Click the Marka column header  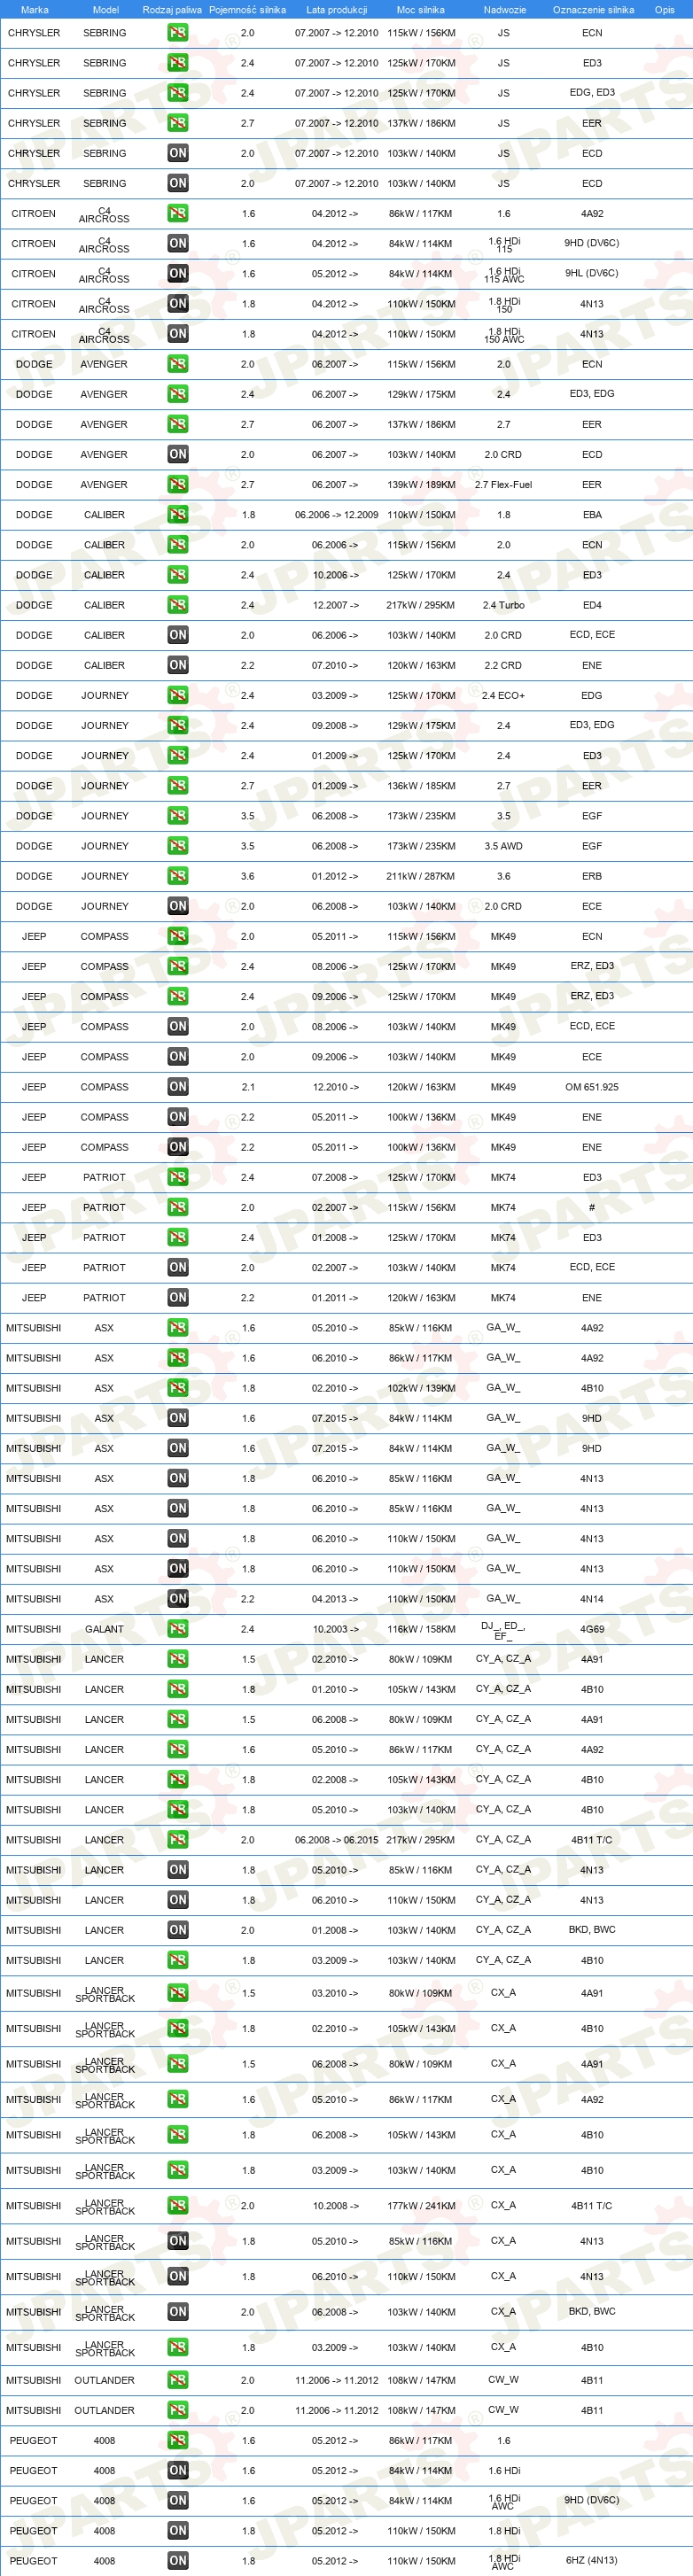34,10
